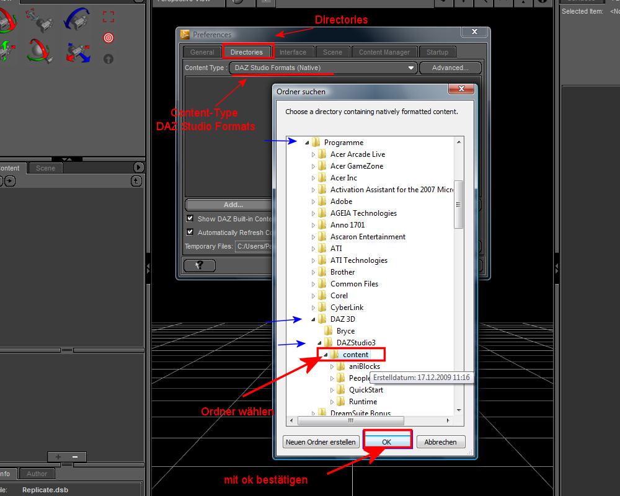Click the blue arc camera bank icon
This screenshot has width=620, height=496.
point(77,19)
